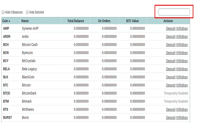Withdraw Bitcoin Cash (BCH)
Viewport: 214px width, 123px height.
182,45
